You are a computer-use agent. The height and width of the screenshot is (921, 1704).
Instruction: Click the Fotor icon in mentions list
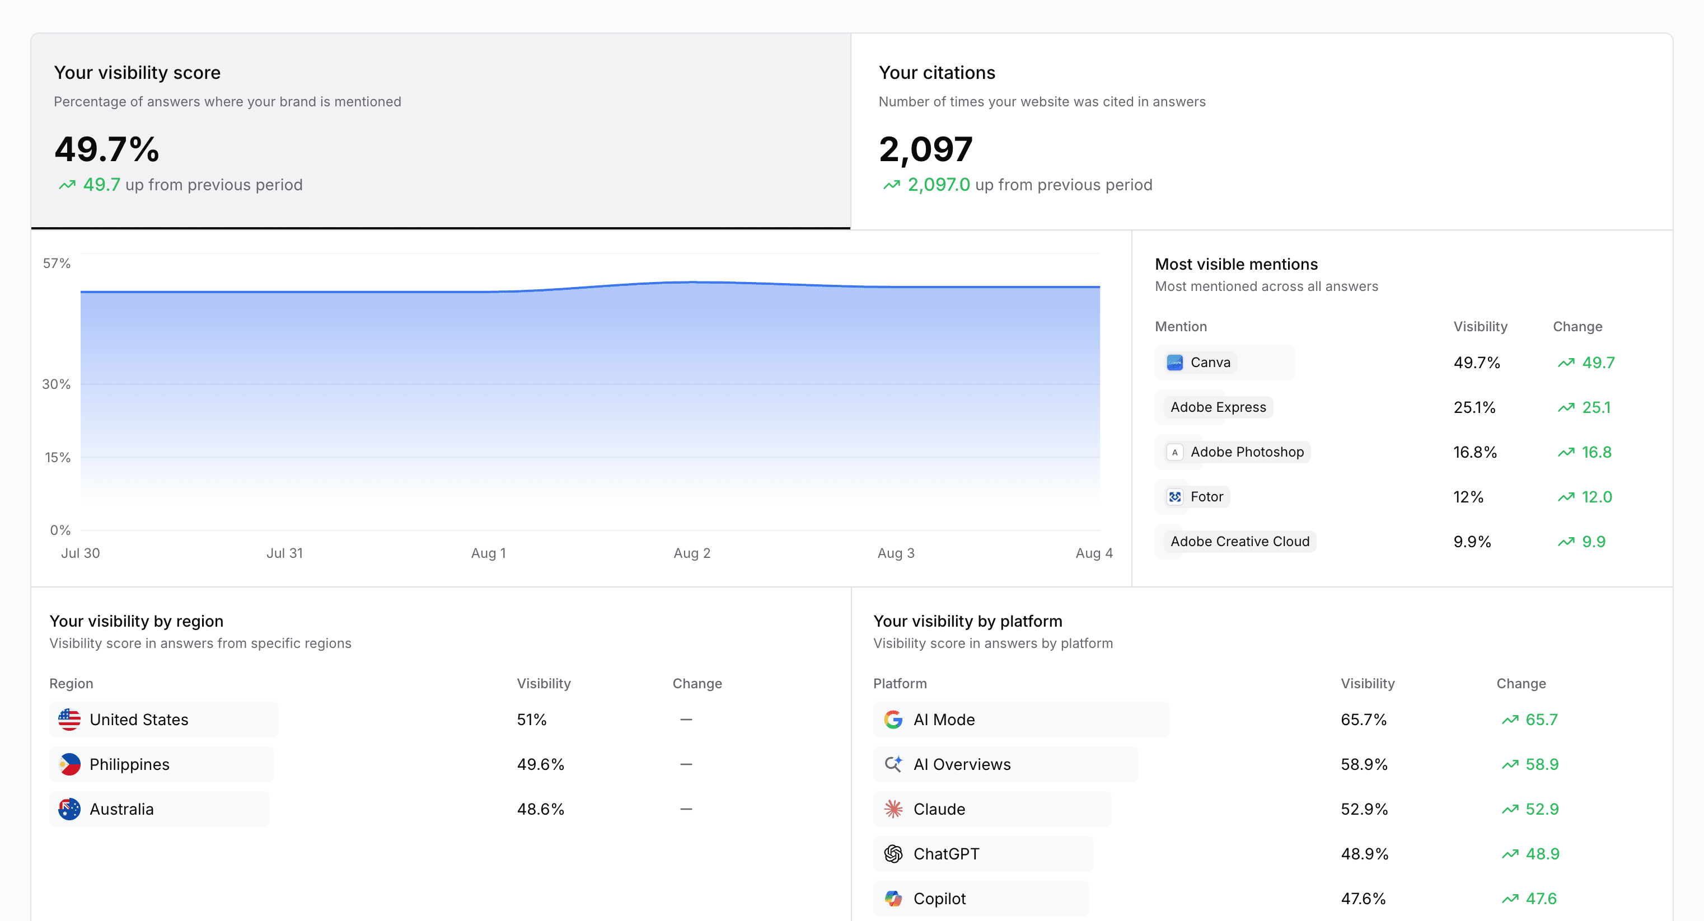point(1176,496)
